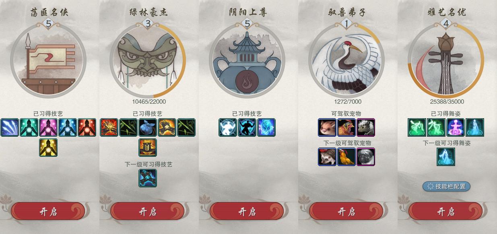Select the green mask 绿林豪杰 emblem
The width and height of the screenshot is (497, 234).
click(148, 60)
